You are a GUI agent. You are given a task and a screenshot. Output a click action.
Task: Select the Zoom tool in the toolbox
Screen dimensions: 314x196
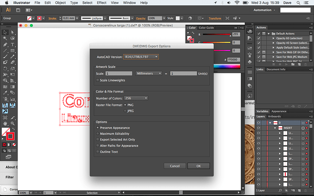(x=12, y=123)
